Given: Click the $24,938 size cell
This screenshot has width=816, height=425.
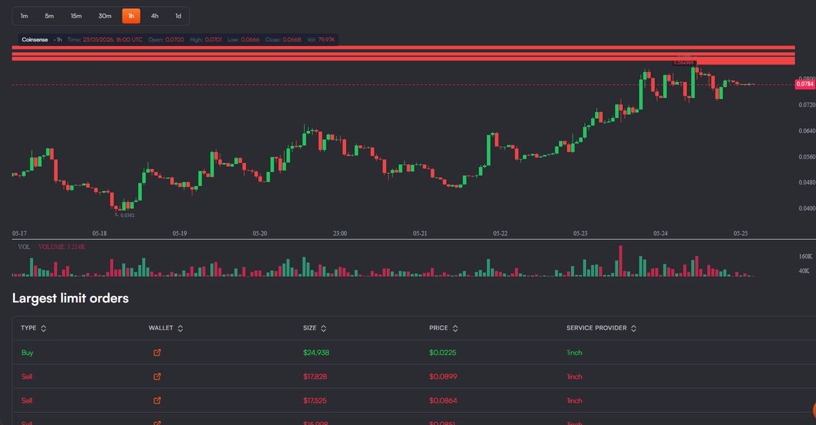Looking at the screenshot, I should click(316, 353).
